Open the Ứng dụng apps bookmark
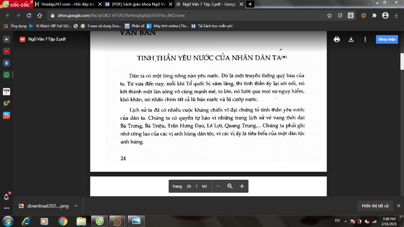Viewport: 404px width, 227px height. (15, 26)
